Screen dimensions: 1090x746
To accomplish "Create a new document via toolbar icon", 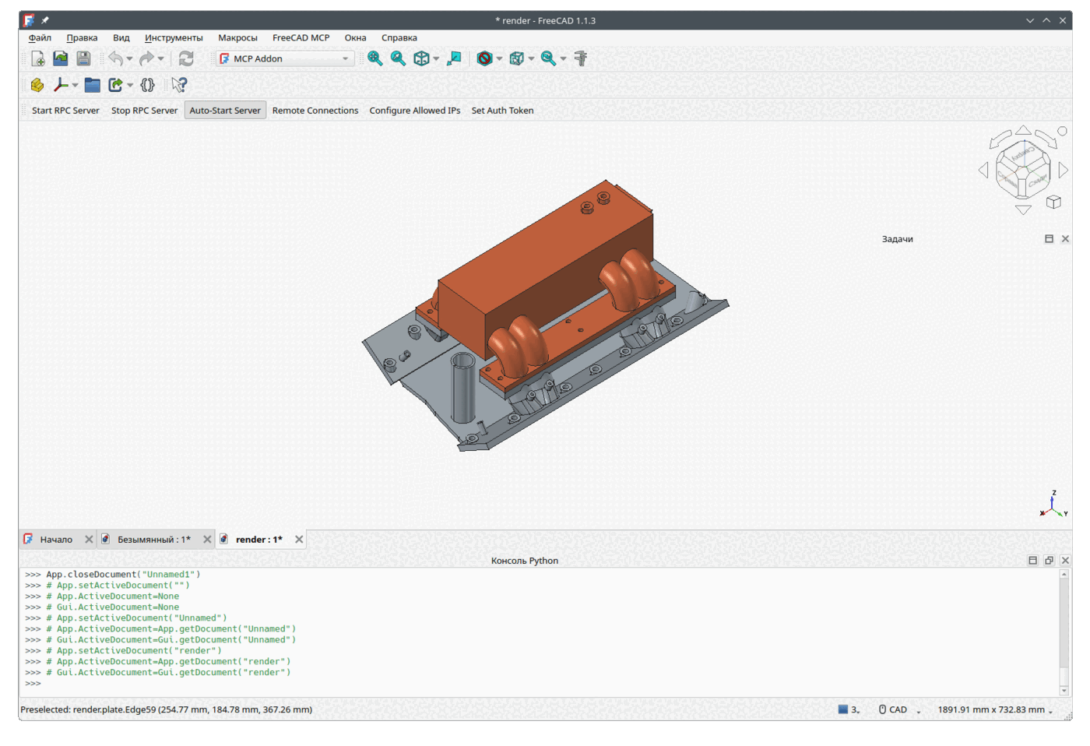I will (x=37, y=58).
